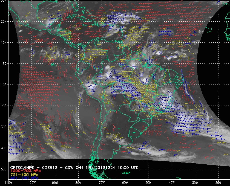This screenshot has height=186, width=230.
Task: Select the 50S latitude label
Action: pos(4,169)
